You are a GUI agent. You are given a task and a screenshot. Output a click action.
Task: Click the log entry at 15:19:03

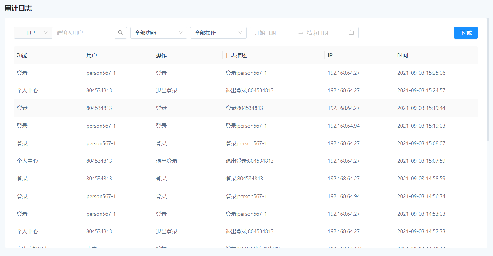point(245,126)
